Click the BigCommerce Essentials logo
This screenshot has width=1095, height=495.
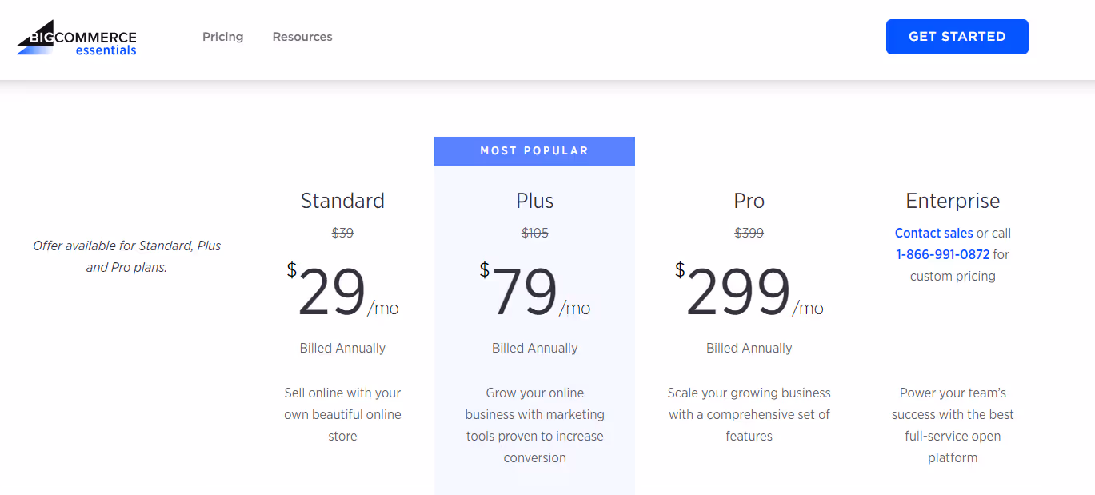75,37
